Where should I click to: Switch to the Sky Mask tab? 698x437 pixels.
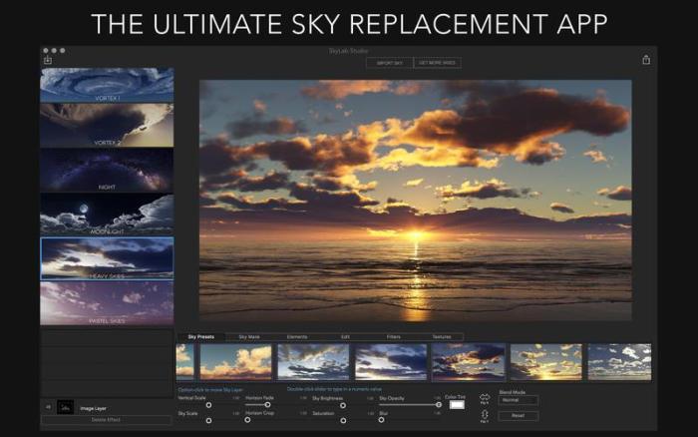pos(250,337)
